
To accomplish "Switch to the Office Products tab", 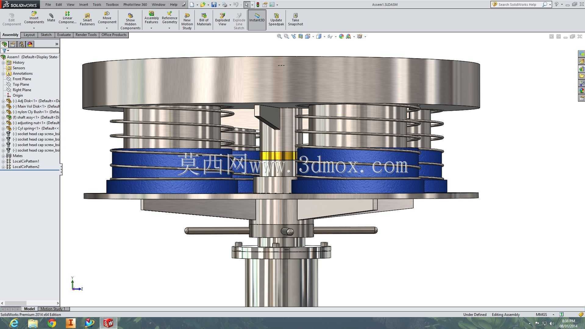I will pos(114,35).
